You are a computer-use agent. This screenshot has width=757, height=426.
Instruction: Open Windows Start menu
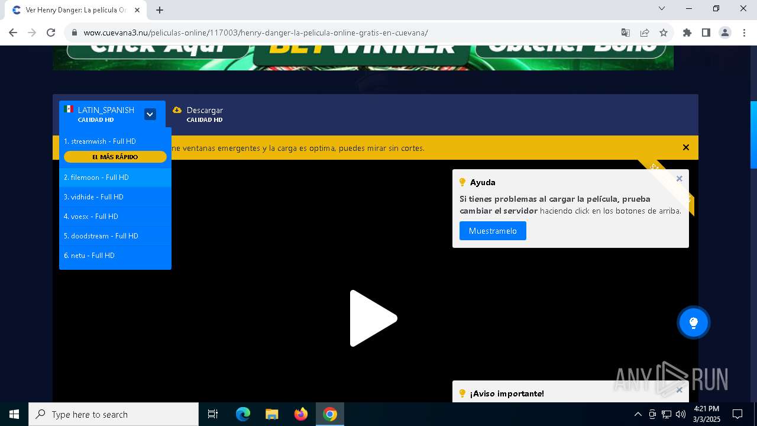(14, 414)
